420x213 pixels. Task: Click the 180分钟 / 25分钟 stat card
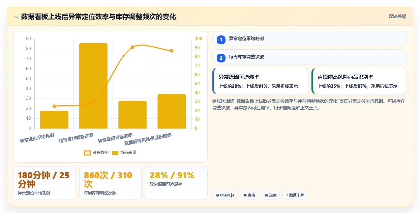(44, 183)
